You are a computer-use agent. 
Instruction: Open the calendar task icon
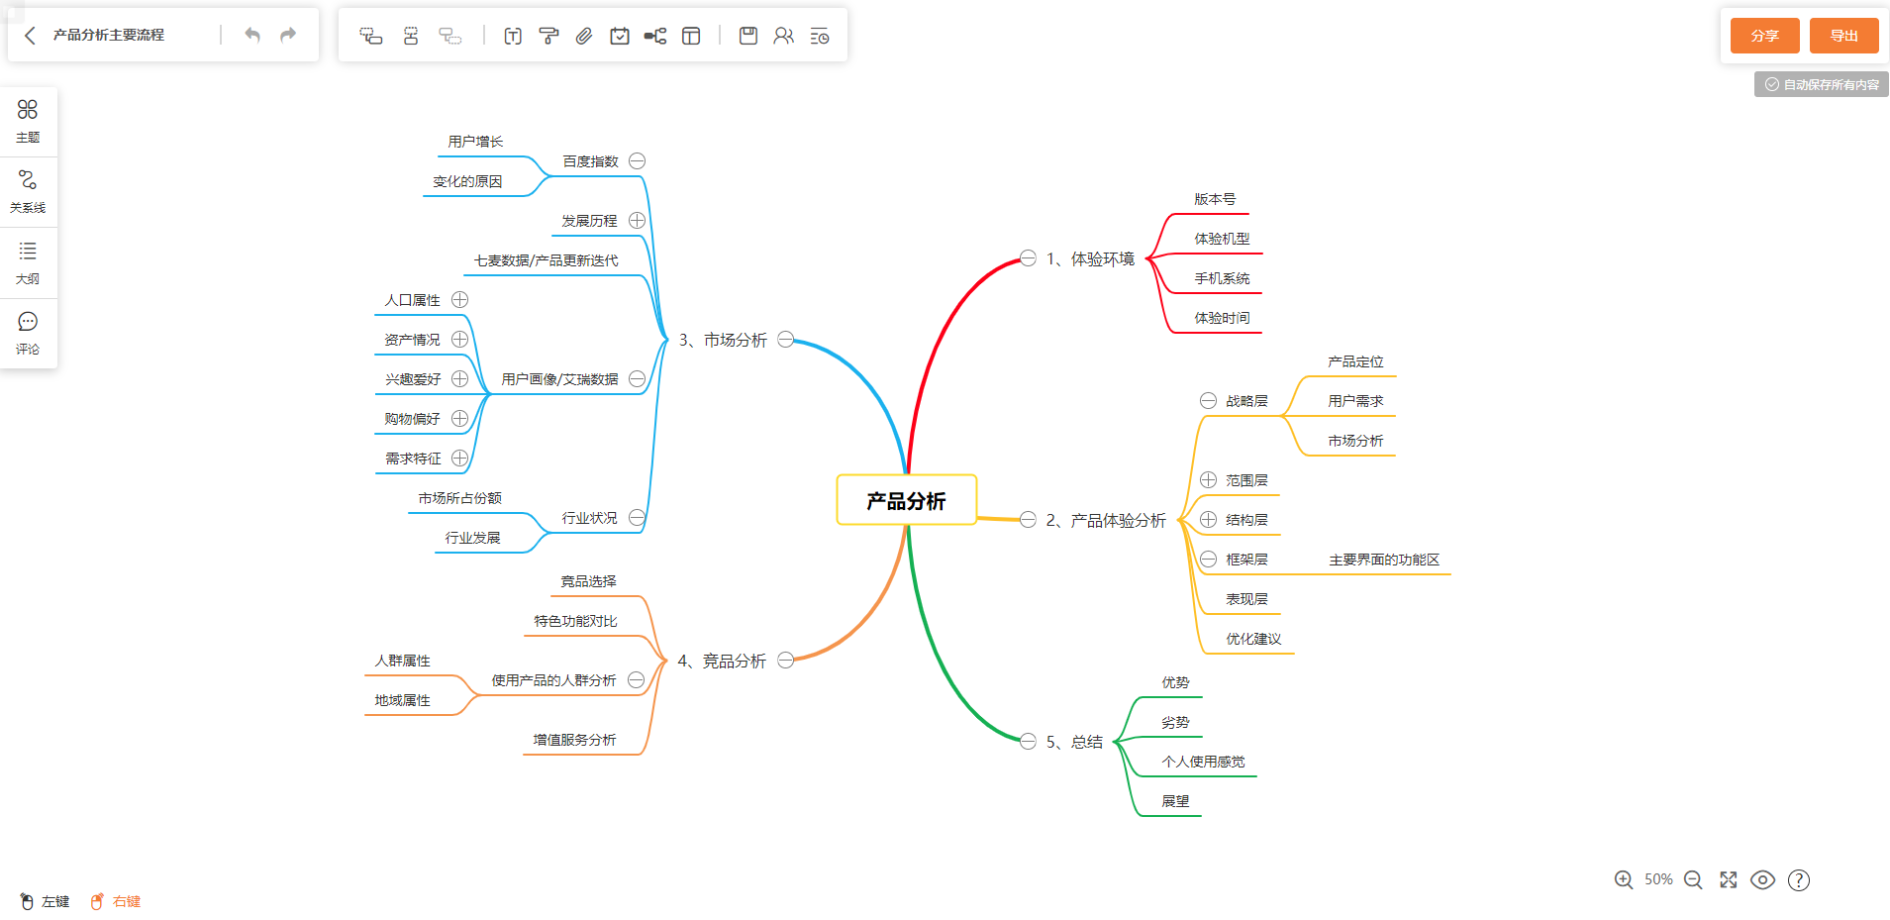620,36
